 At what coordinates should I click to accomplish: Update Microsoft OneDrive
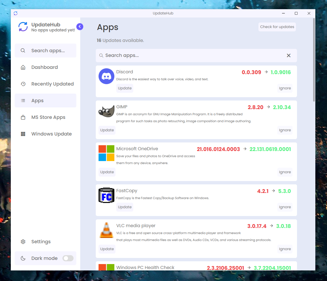(107, 172)
